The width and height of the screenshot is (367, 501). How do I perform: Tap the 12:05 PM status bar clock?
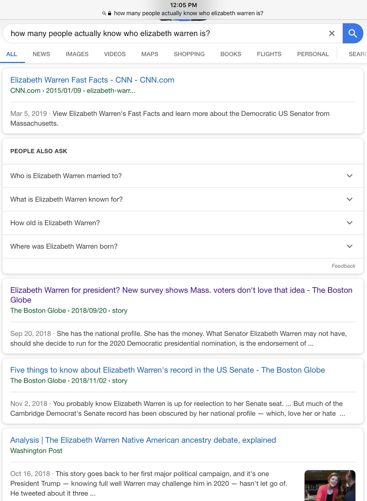[x=183, y=5]
